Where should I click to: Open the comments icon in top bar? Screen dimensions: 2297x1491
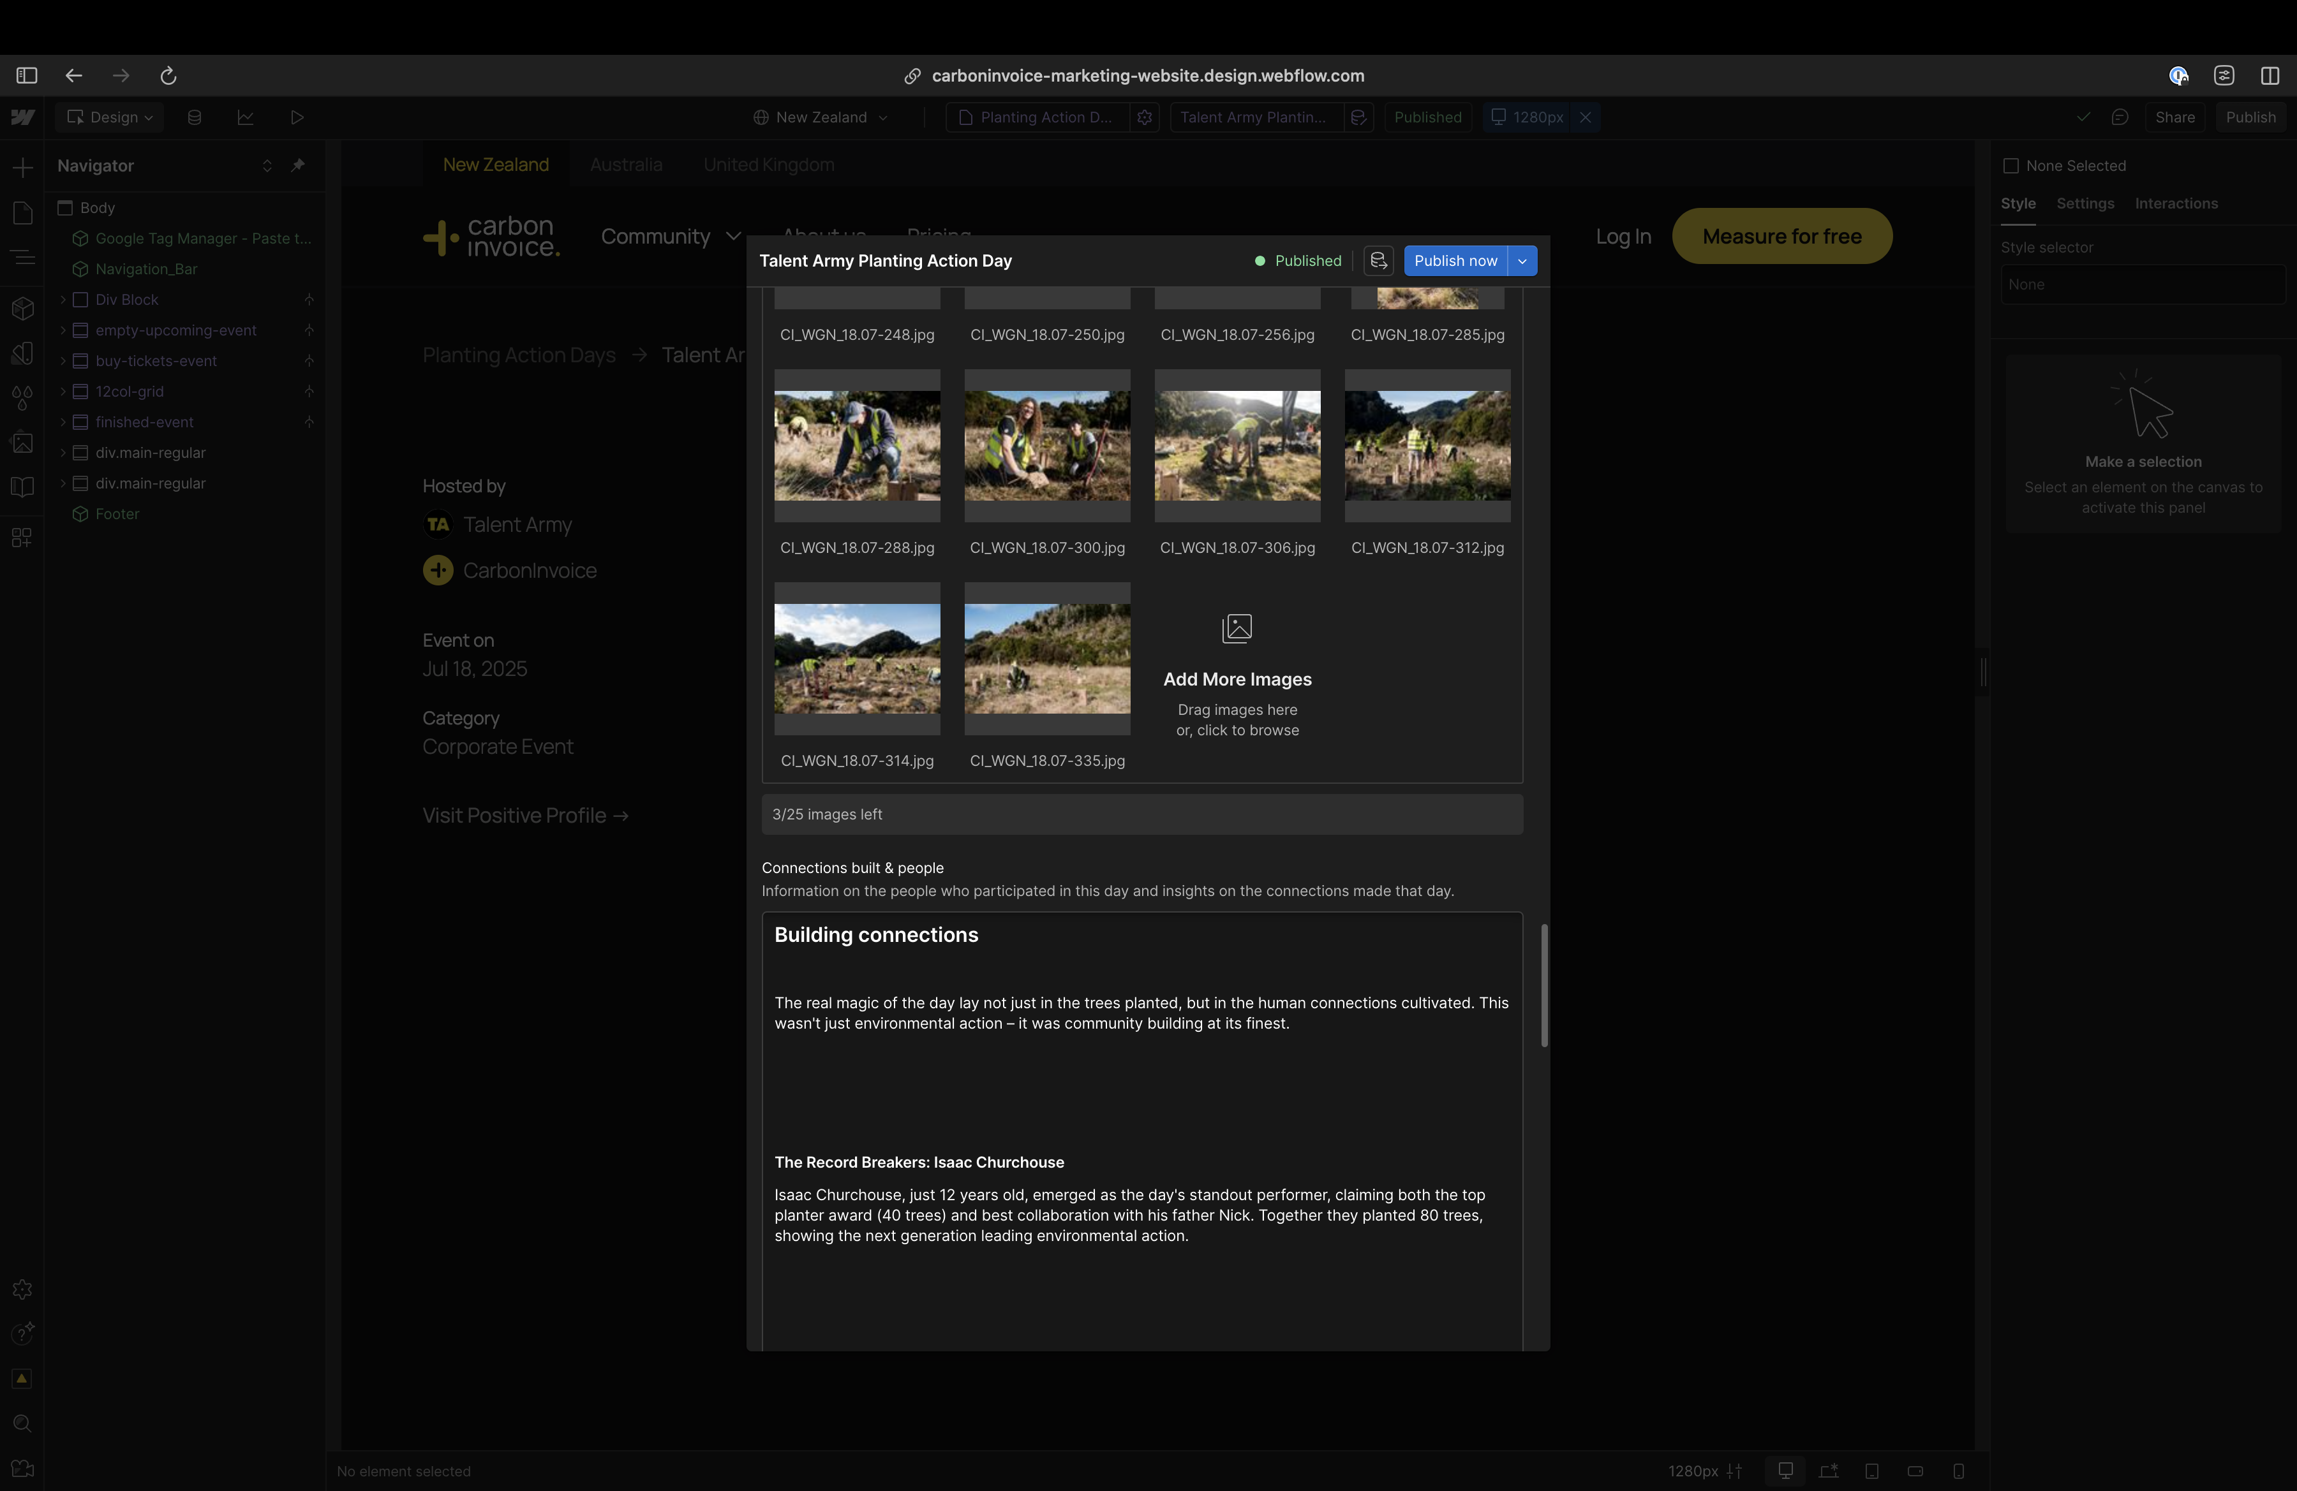click(x=2120, y=117)
